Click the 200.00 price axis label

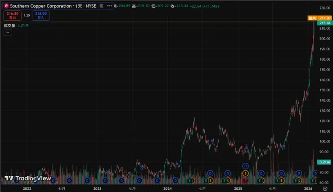[x=325, y=39]
